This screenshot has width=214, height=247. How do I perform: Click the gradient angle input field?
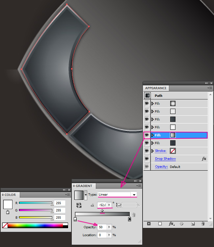pos(103,205)
